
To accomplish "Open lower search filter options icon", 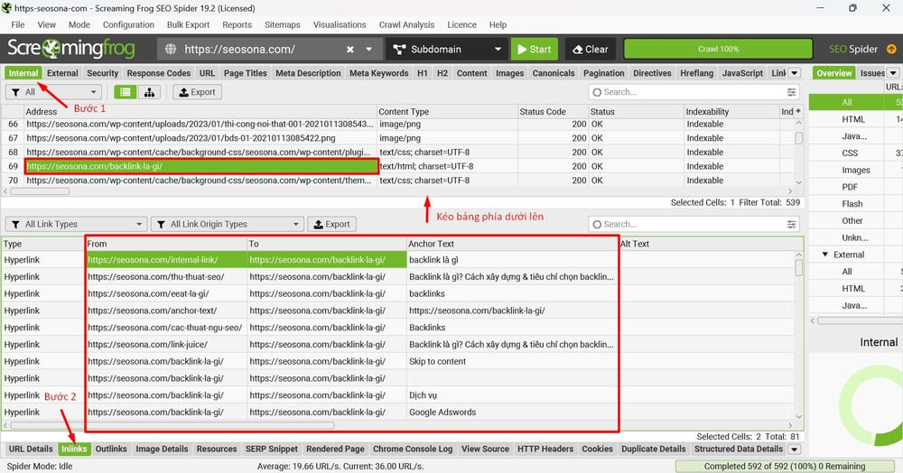I will tap(791, 225).
